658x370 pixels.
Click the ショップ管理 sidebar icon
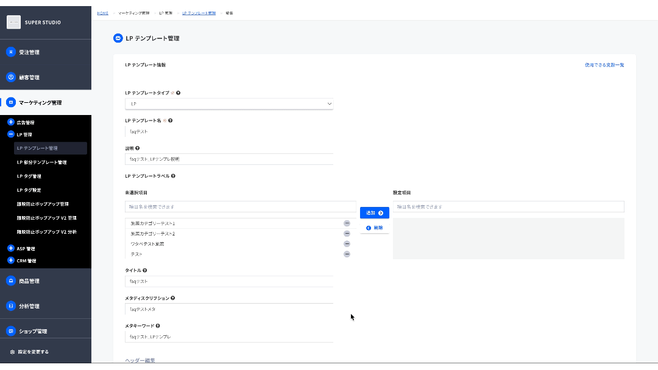pyautogui.click(x=10, y=330)
